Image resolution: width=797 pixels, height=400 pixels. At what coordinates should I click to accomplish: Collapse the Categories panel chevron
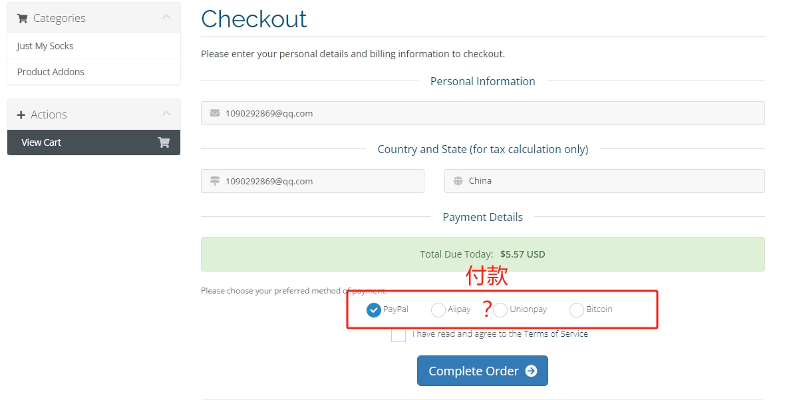point(166,17)
